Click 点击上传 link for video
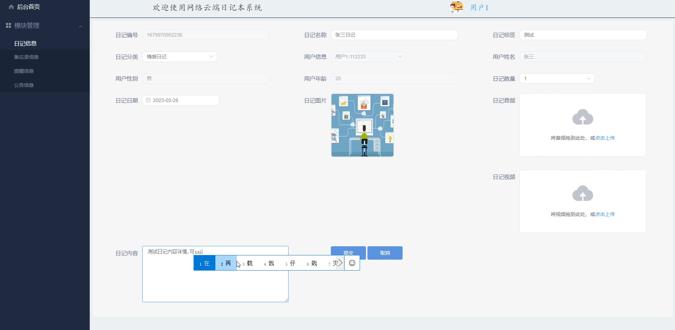This screenshot has height=330, width=675. pyautogui.click(x=605, y=214)
